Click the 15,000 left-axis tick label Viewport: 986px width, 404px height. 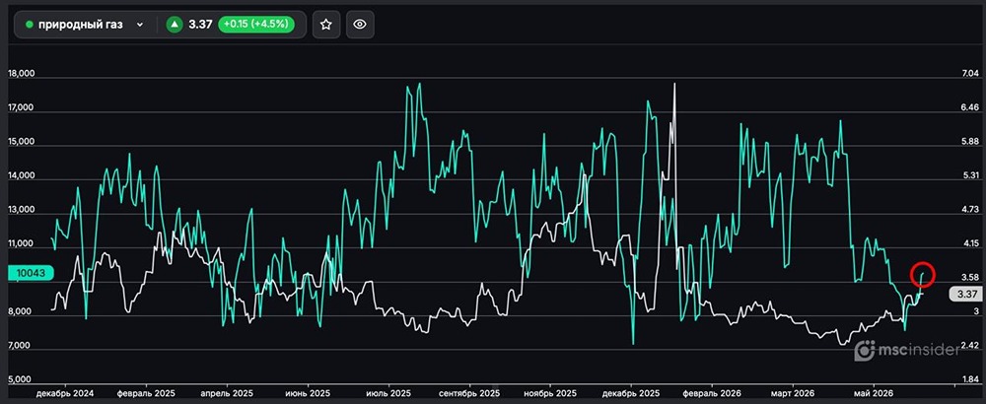tap(21, 141)
